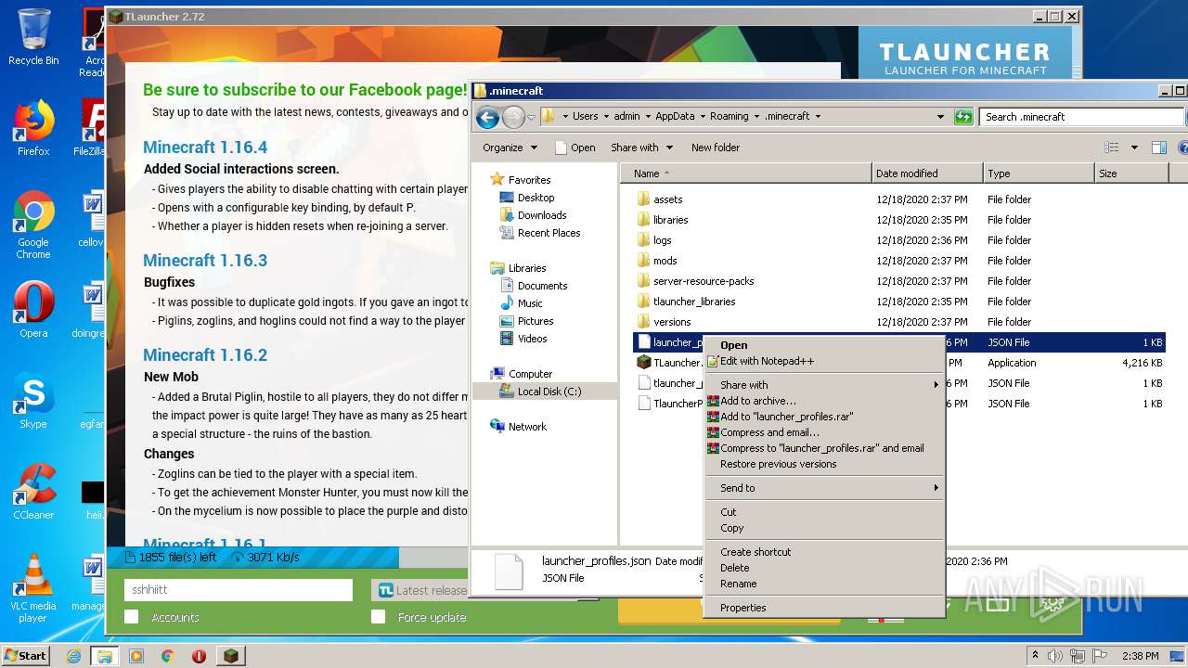Click the username field containing sshhiitt
Image resolution: width=1188 pixels, height=668 pixels.
[x=239, y=590]
